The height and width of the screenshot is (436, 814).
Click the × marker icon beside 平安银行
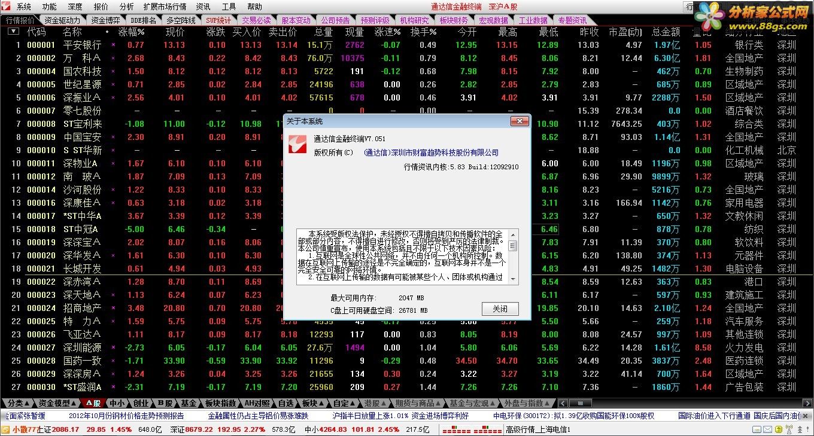(x=113, y=45)
